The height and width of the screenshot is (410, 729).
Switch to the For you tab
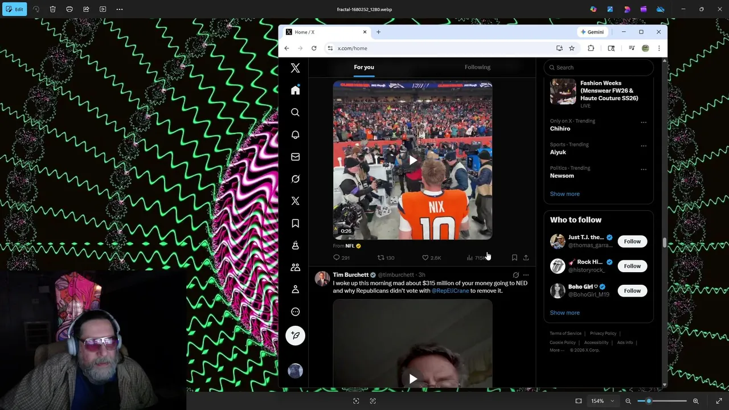point(364,67)
